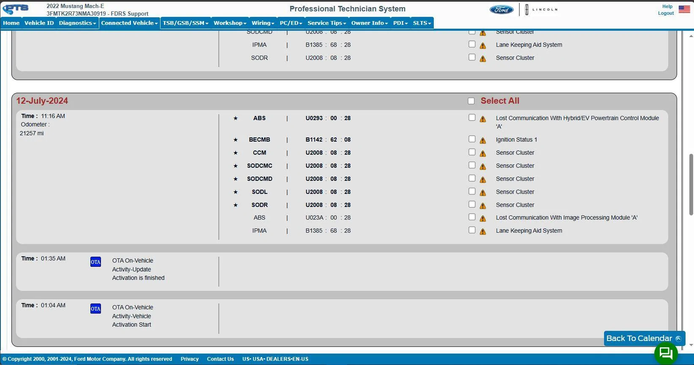Check the 12-July IPMA B1385 checkbox

[x=472, y=230]
